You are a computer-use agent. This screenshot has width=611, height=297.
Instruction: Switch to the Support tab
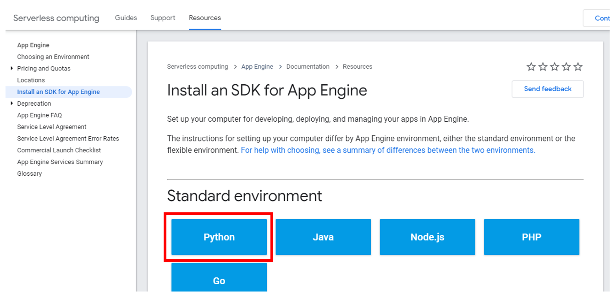pyautogui.click(x=163, y=18)
